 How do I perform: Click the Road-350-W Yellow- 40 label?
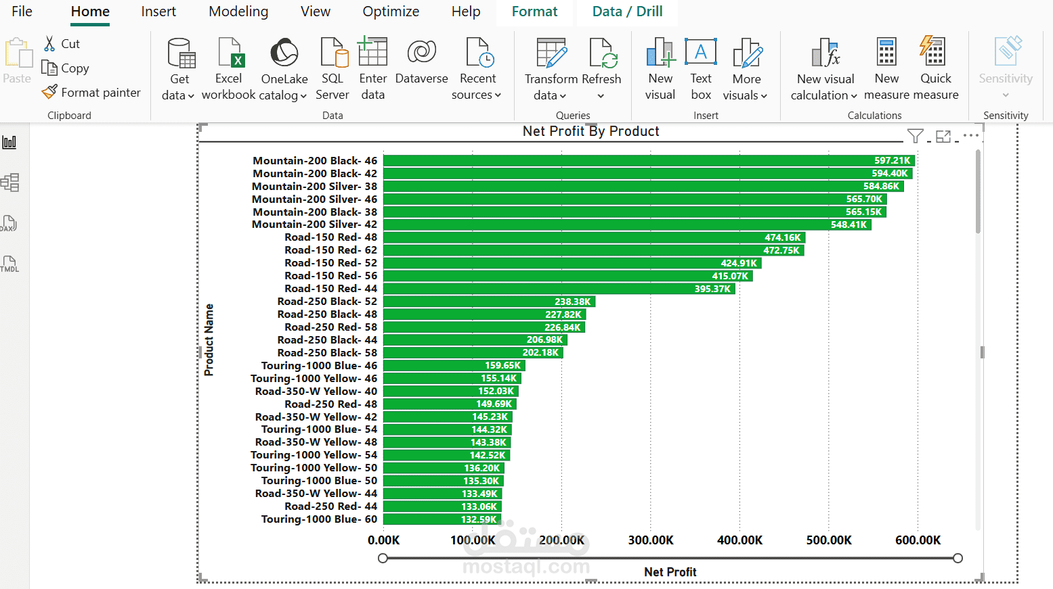tap(316, 391)
